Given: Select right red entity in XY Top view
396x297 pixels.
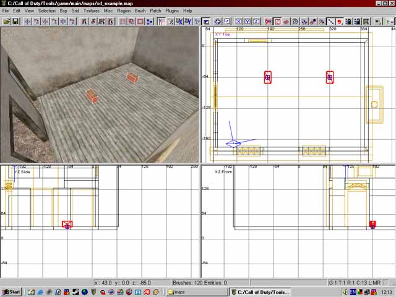Looking at the screenshot, I should pos(330,77).
